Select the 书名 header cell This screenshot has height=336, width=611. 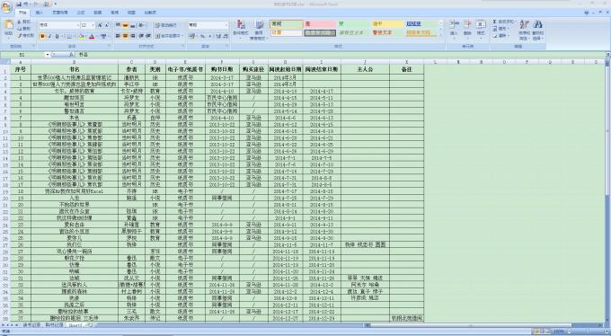click(x=75, y=69)
